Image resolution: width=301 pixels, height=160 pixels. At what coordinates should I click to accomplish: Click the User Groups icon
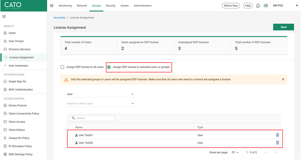[x=5, y=41]
